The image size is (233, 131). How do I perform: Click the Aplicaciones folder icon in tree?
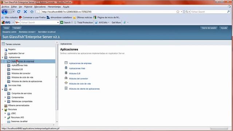6,57
